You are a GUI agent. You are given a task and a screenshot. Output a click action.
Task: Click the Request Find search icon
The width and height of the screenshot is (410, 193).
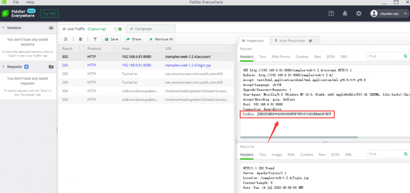(405, 56)
